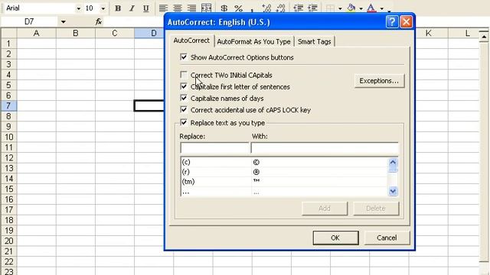Close the AutoCorrect dialog with X
The height and width of the screenshot is (275, 490).
click(406, 22)
